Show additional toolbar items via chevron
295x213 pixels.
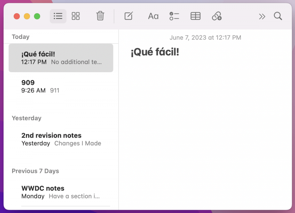pyautogui.click(x=262, y=16)
